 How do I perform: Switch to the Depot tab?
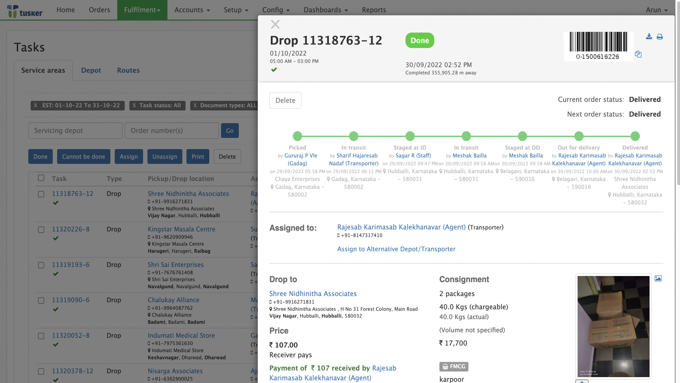click(x=91, y=70)
